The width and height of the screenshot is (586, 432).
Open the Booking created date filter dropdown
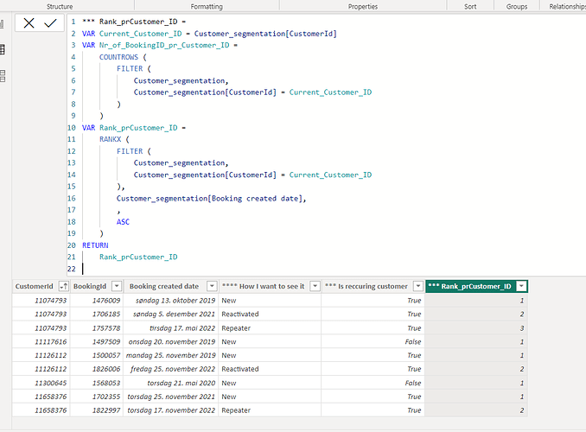click(x=212, y=286)
